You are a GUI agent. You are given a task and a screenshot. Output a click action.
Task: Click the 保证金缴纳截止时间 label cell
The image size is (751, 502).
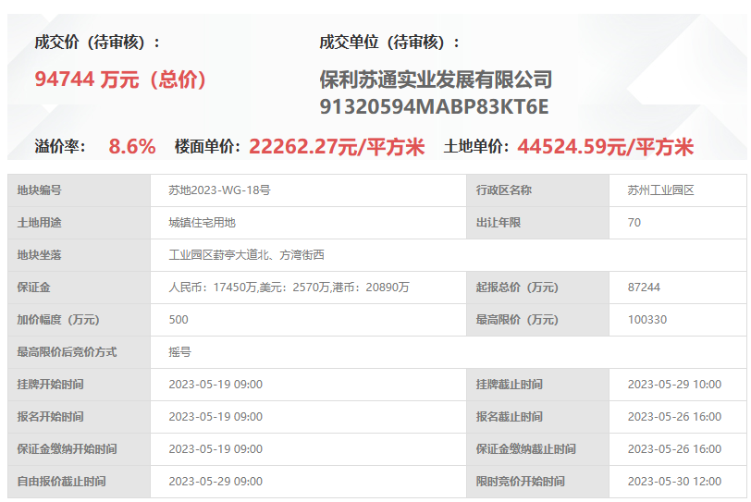[x=538, y=449]
